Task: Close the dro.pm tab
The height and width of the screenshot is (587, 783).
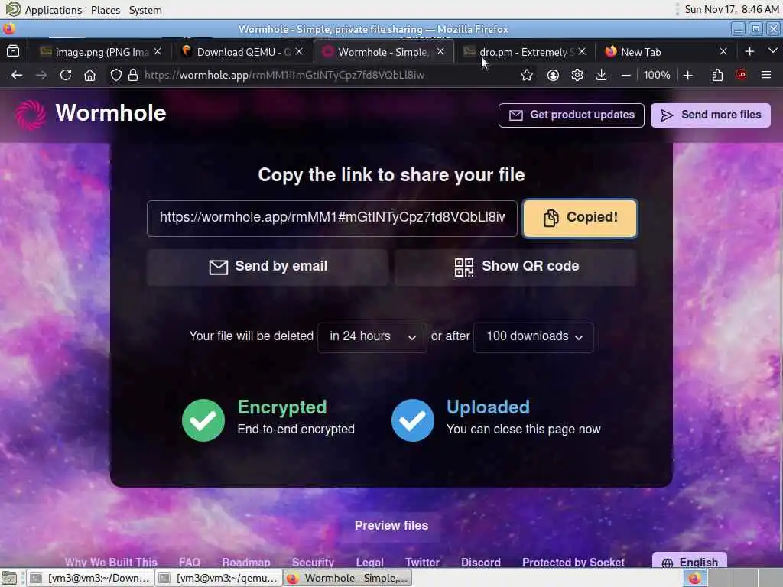Action: [582, 51]
